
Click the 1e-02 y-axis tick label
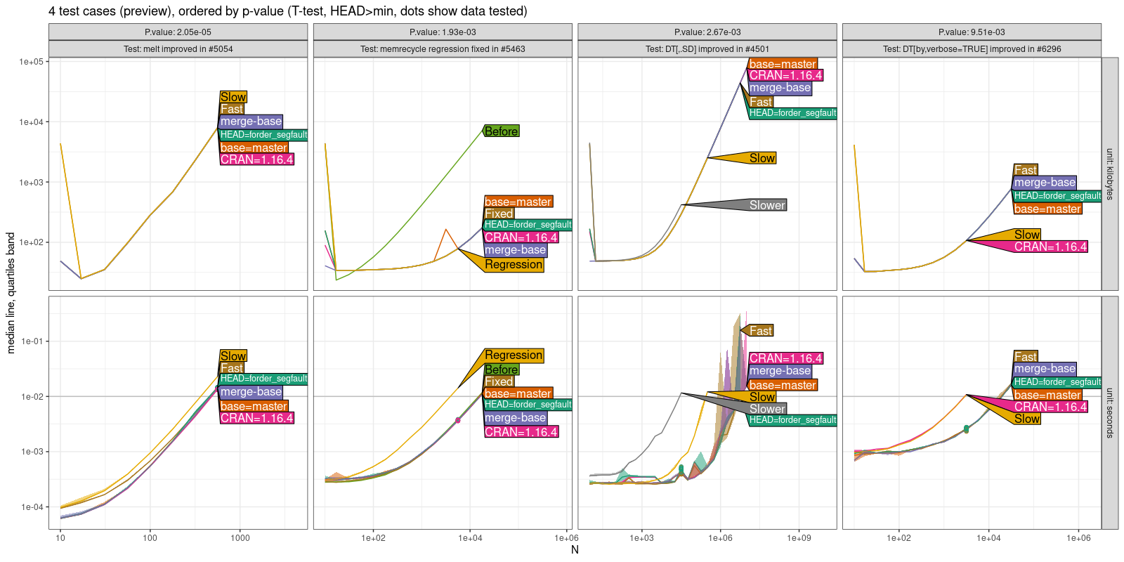[32, 396]
